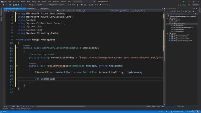
Task: Click the Start debugging button
Action: click(73, 5)
